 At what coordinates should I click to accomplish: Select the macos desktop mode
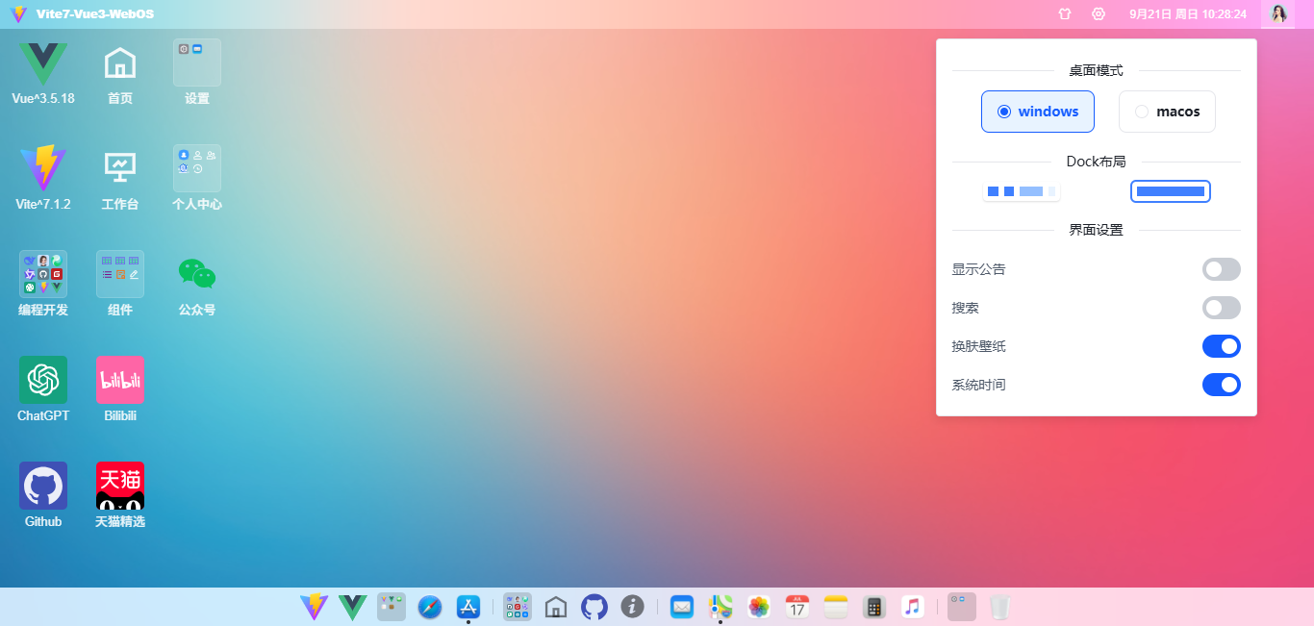click(x=1167, y=112)
